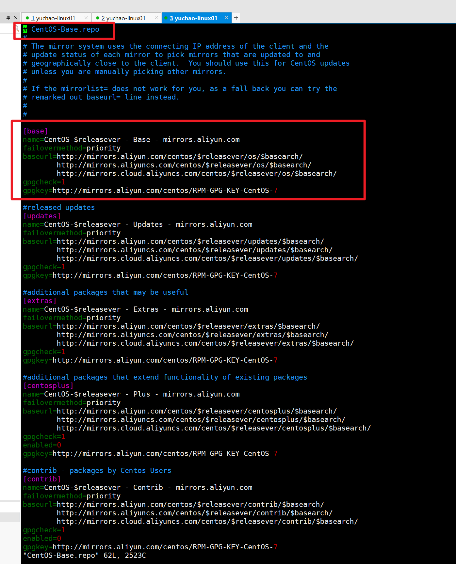The image size is (456, 564).
Task: Click enabled=0 under the centosplus section
Action: (x=42, y=445)
